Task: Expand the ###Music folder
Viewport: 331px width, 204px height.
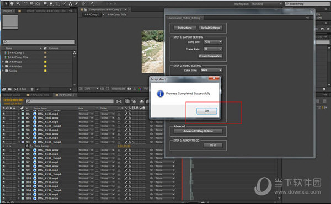Action: point(3,62)
